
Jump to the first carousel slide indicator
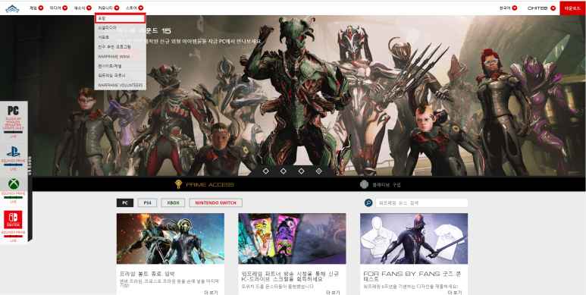coord(266,171)
